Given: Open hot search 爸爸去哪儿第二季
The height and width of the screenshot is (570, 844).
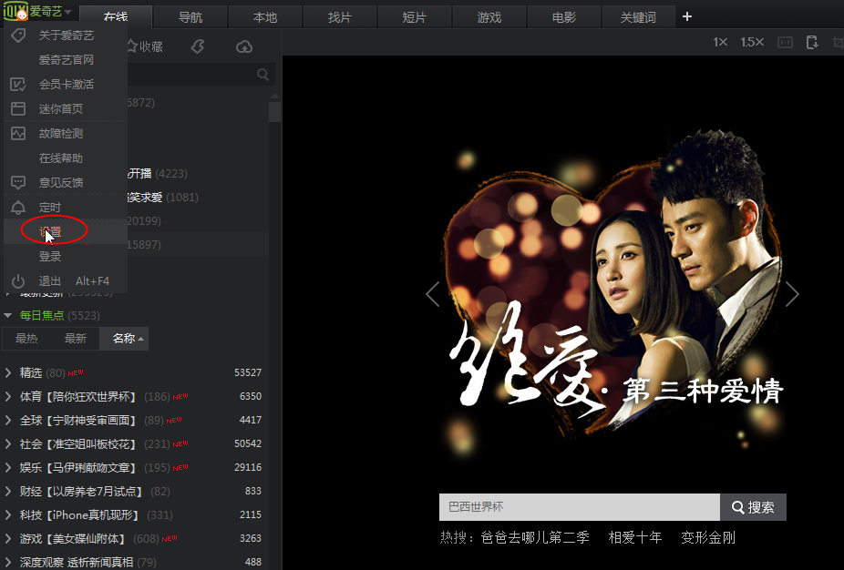Looking at the screenshot, I should (x=535, y=538).
